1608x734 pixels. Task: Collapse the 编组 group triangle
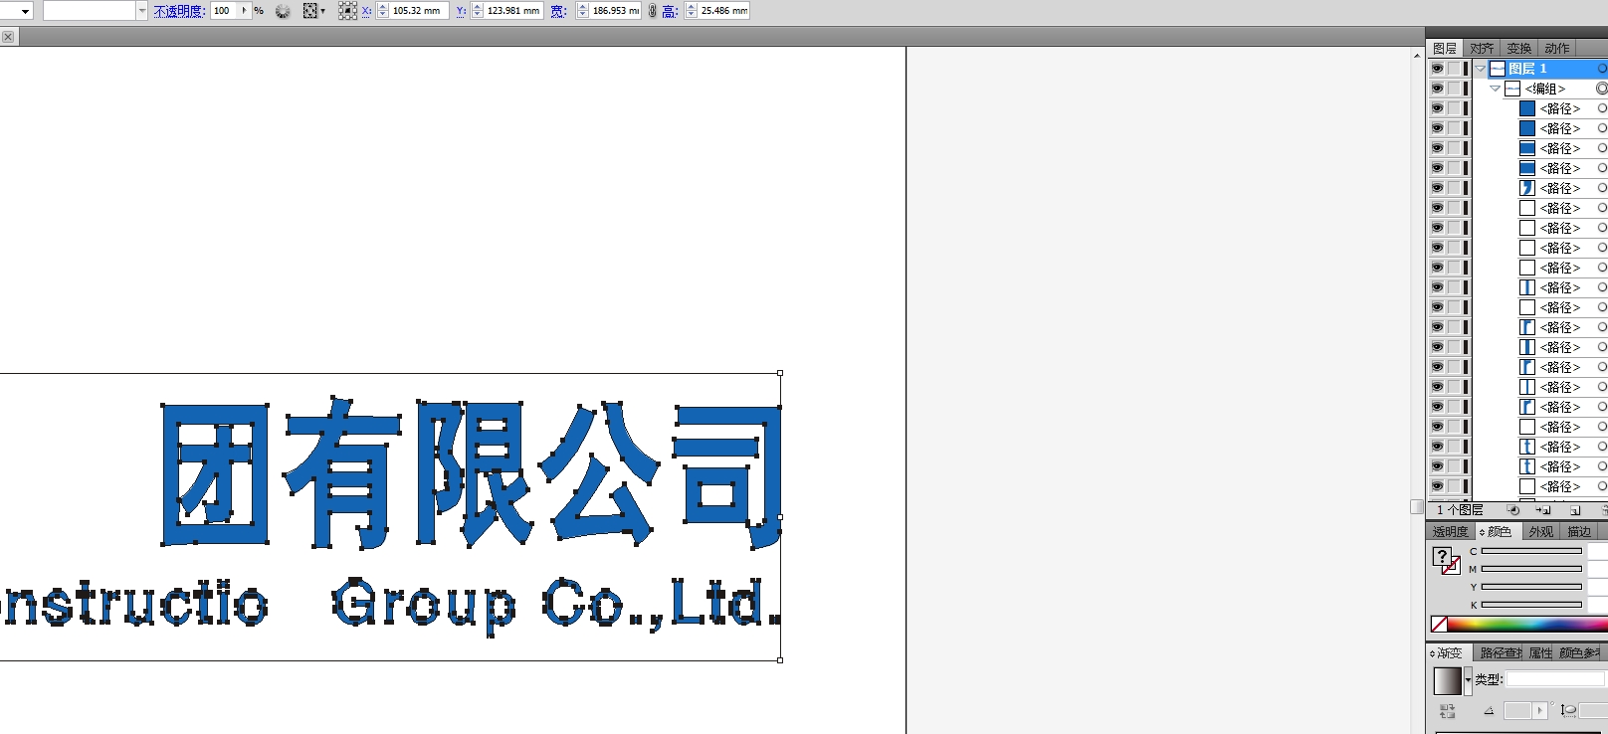[1495, 89]
